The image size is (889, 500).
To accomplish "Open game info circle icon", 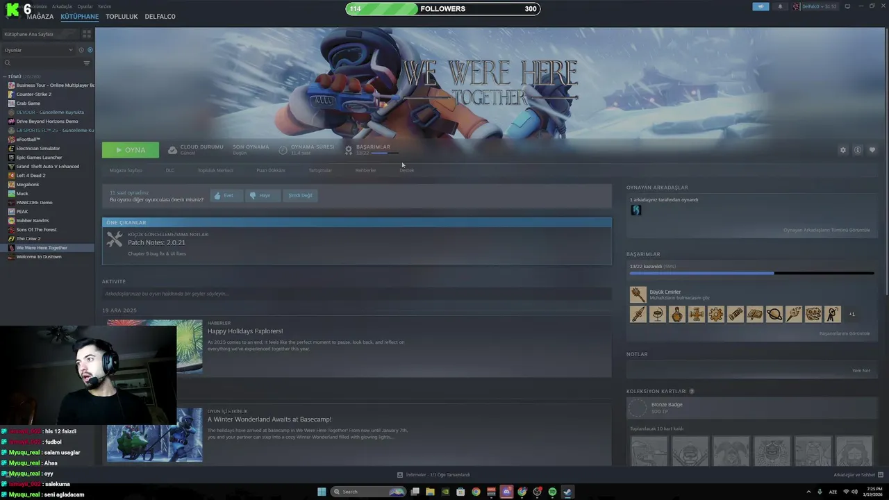I will point(858,150).
